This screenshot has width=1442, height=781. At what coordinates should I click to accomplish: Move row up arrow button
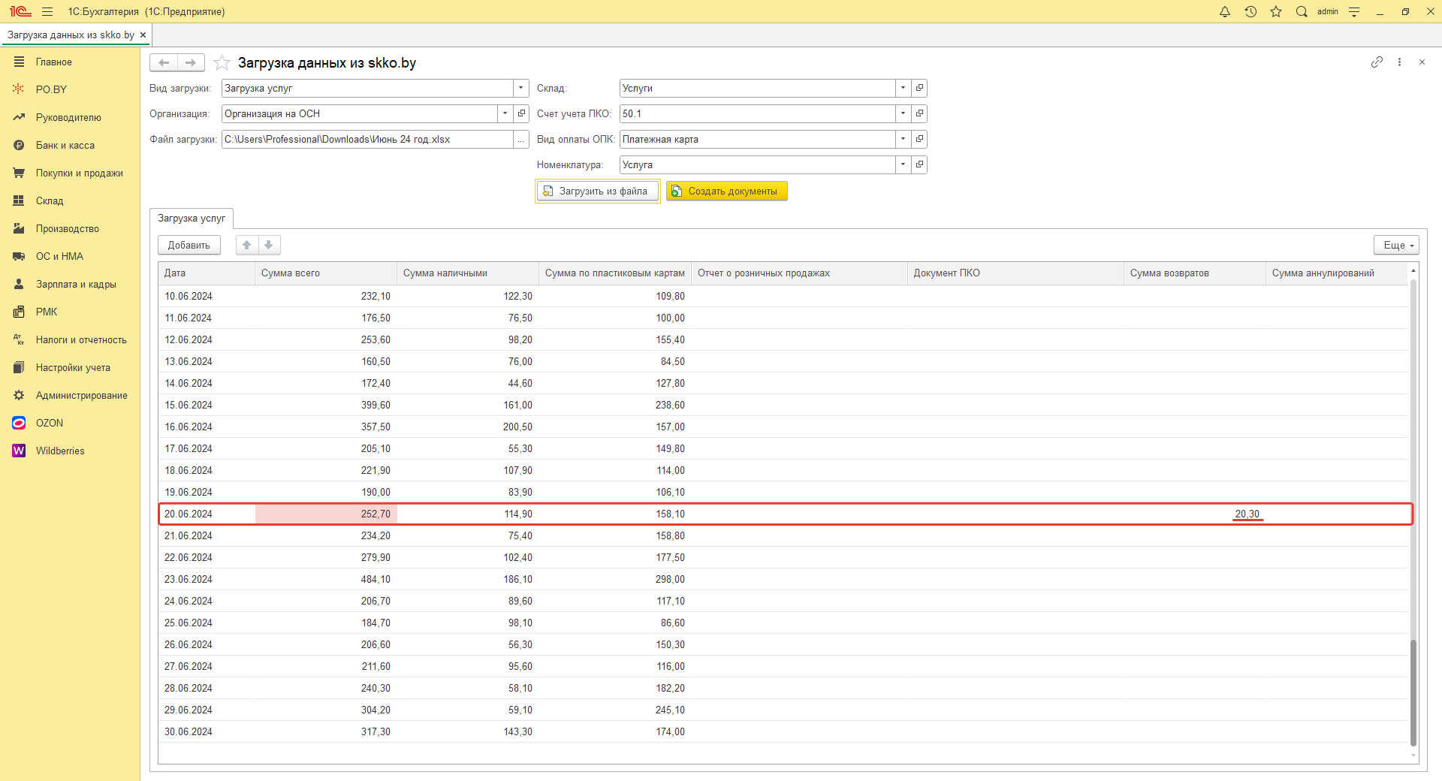point(247,245)
